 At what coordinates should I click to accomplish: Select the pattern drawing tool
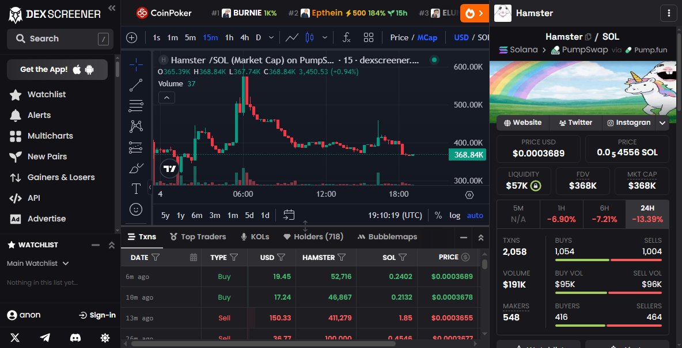136,127
